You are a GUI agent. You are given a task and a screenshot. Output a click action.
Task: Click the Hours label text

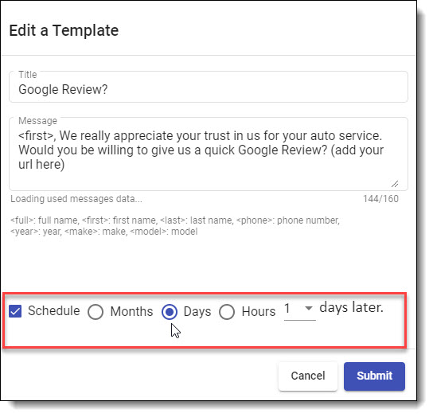pos(259,311)
